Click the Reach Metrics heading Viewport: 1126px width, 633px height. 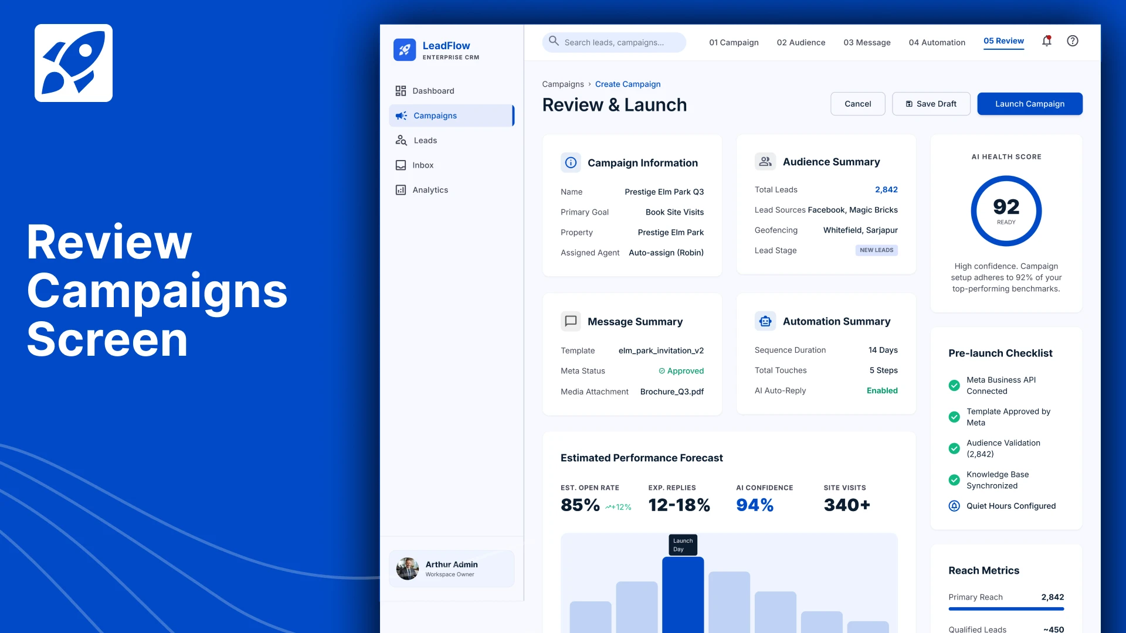(x=983, y=570)
